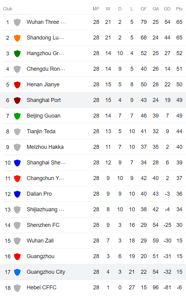The image size is (186, 297).
Task: Click the dark red Shanghai Port crest
Action: [17, 100]
